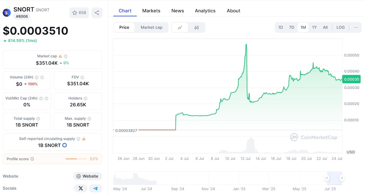
Task: Show the FDV info tooltip icon
Action: point(82,77)
